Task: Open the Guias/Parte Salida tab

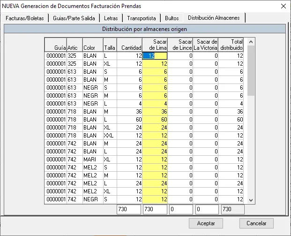Action: tap(74, 18)
